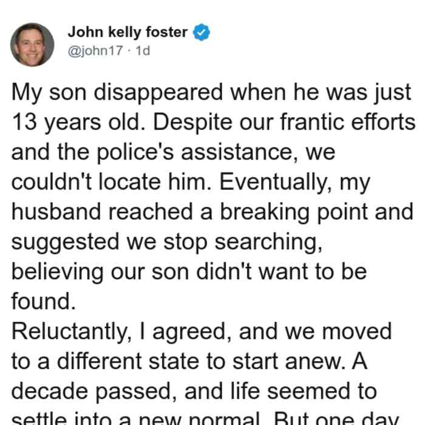The width and height of the screenshot is (425, 425).
Task: Click the single word 'found.'
Action: [43, 301]
